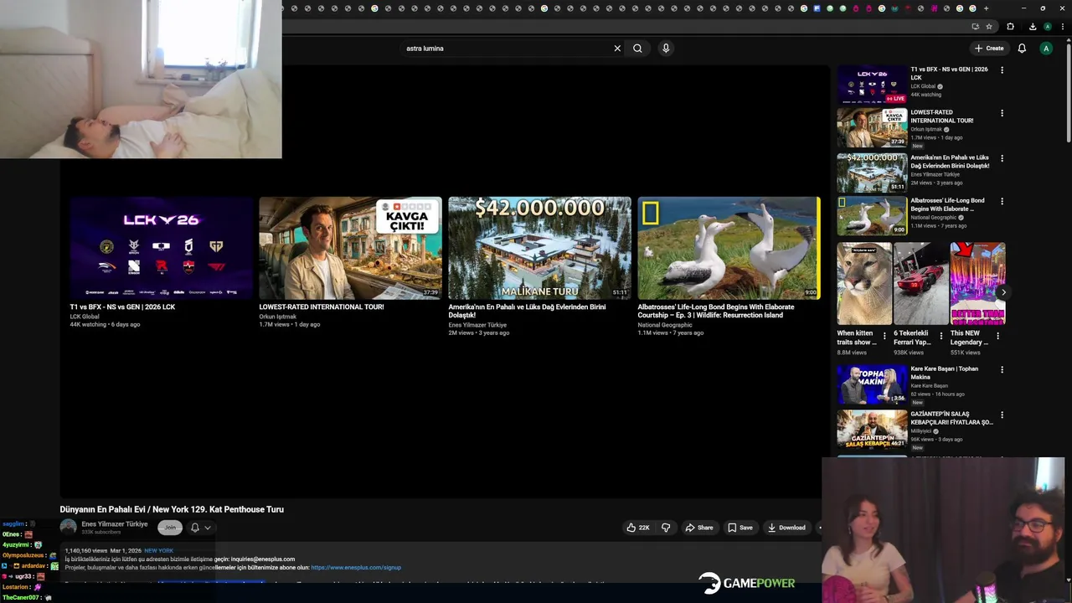Open browser downloads icon in toolbar
The image size is (1072, 603).
(1033, 27)
